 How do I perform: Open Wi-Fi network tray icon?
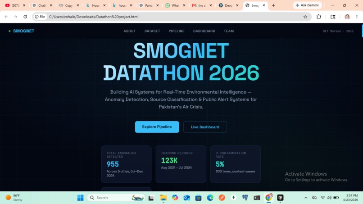(x=322, y=198)
